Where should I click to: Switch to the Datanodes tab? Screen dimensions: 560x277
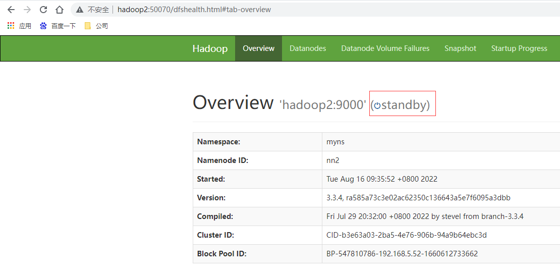click(308, 48)
